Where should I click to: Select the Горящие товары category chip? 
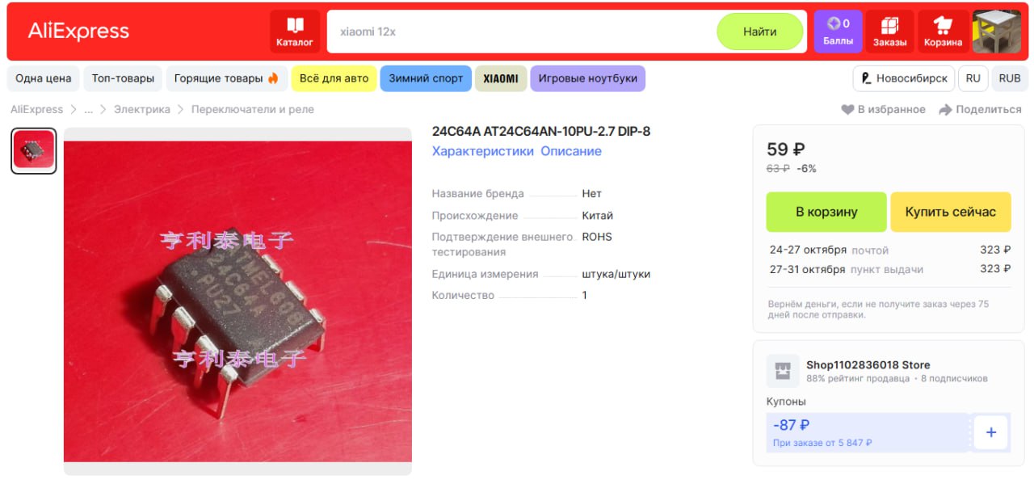pyautogui.click(x=227, y=78)
